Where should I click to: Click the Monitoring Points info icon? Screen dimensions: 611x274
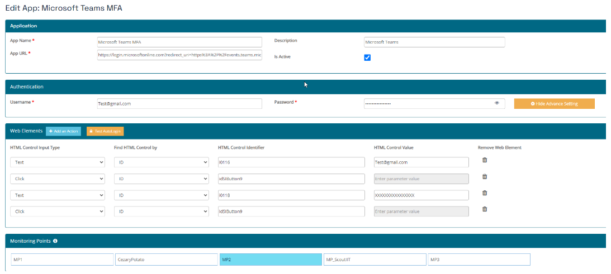point(55,241)
